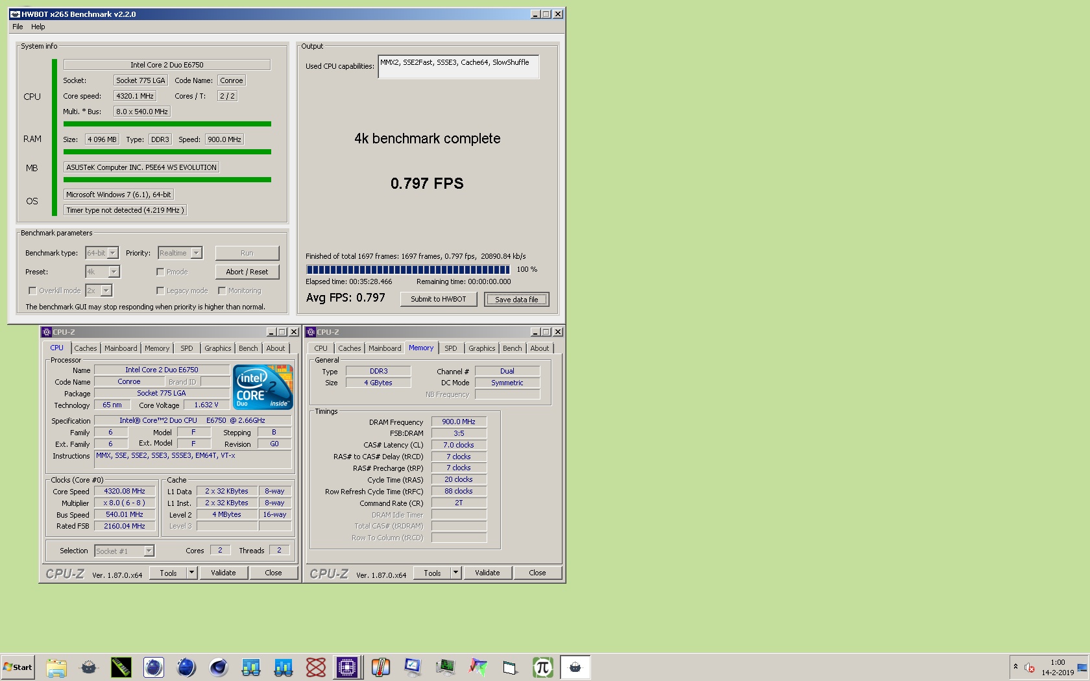
Task: Switch to Caches tab in left CPU-Z
Action: click(85, 348)
